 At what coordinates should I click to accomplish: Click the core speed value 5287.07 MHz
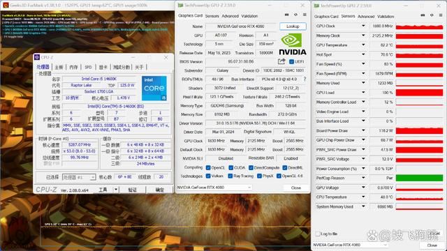tap(80, 145)
